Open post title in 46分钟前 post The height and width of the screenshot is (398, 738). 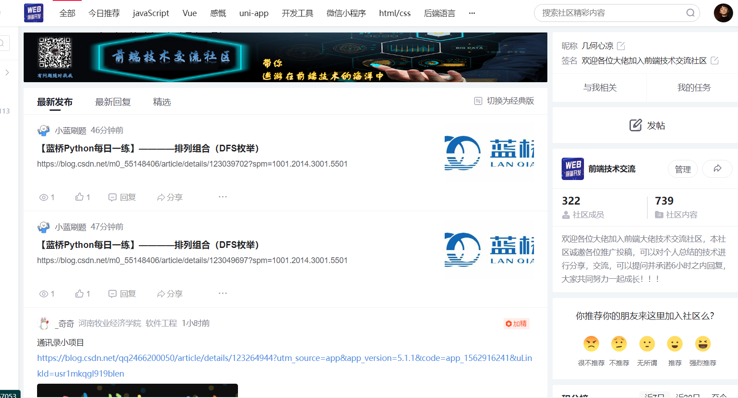pyautogui.click(x=150, y=148)
